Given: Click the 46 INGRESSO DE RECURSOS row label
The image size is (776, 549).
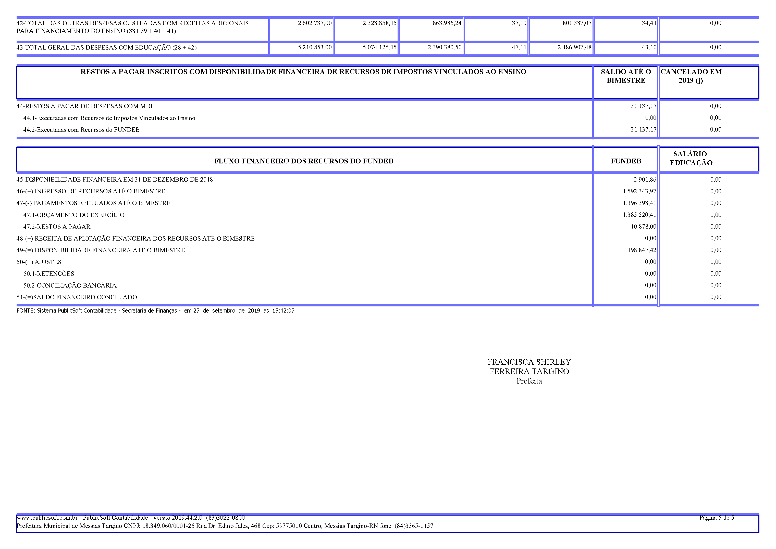Looking at the screenshot, I should click(91, 192).
